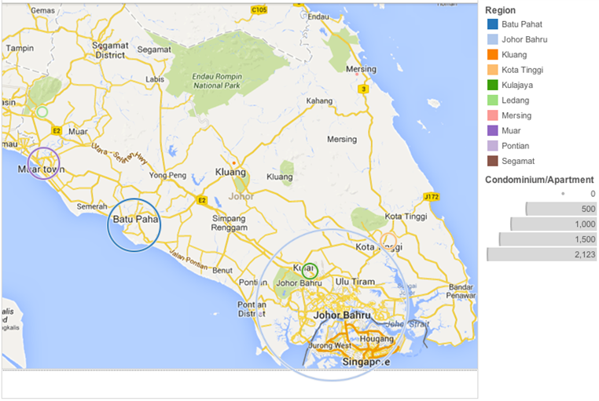
Task: Click the E2 highway shield near Muar
Action: (x=57, y=131)
